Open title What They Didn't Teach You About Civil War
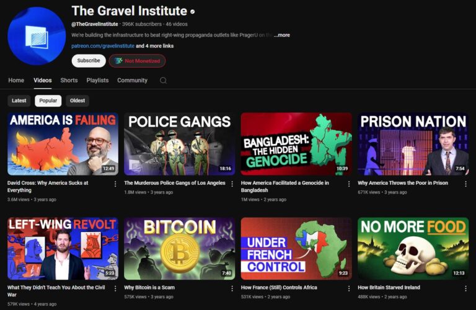Screen dimensions: 476x310 tap(56, 291)
